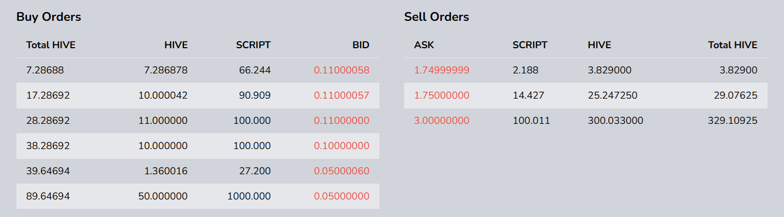Screen dimensions: 784x217
Task: Choose the 0.05000000 bid price
Action: click(x=341, y=196)
